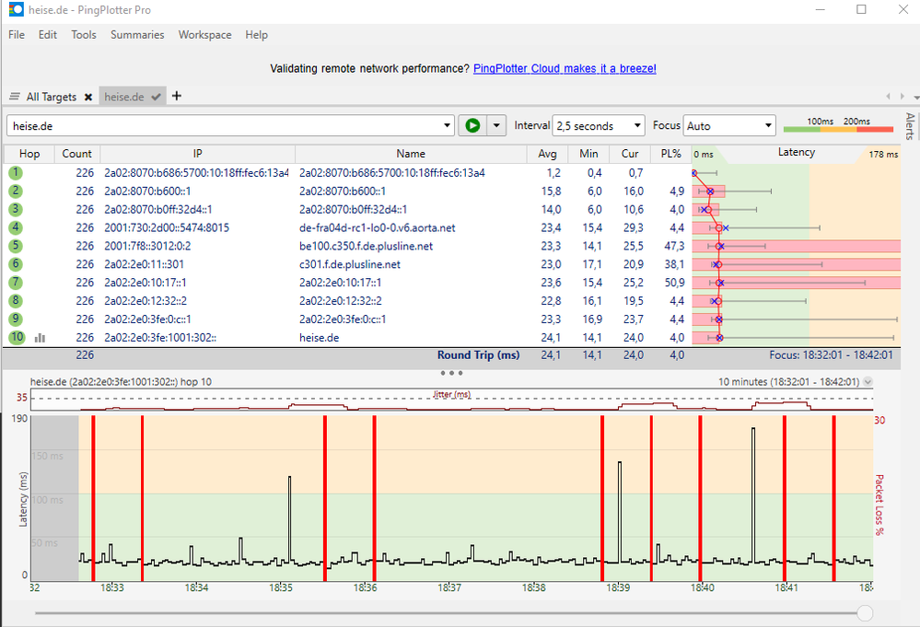Click the green hop 7 circle
This screenshot has height=627, width=920.
[x=17, y=283]
